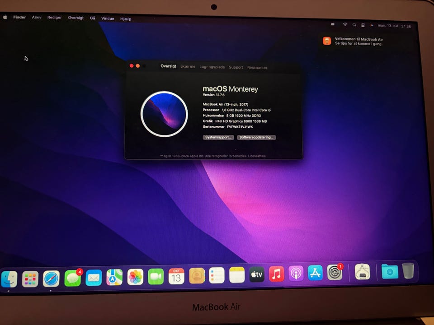Screen dimensions: 434x325
Task: Click the Systemrapport... button
Action: coord(218,137)
